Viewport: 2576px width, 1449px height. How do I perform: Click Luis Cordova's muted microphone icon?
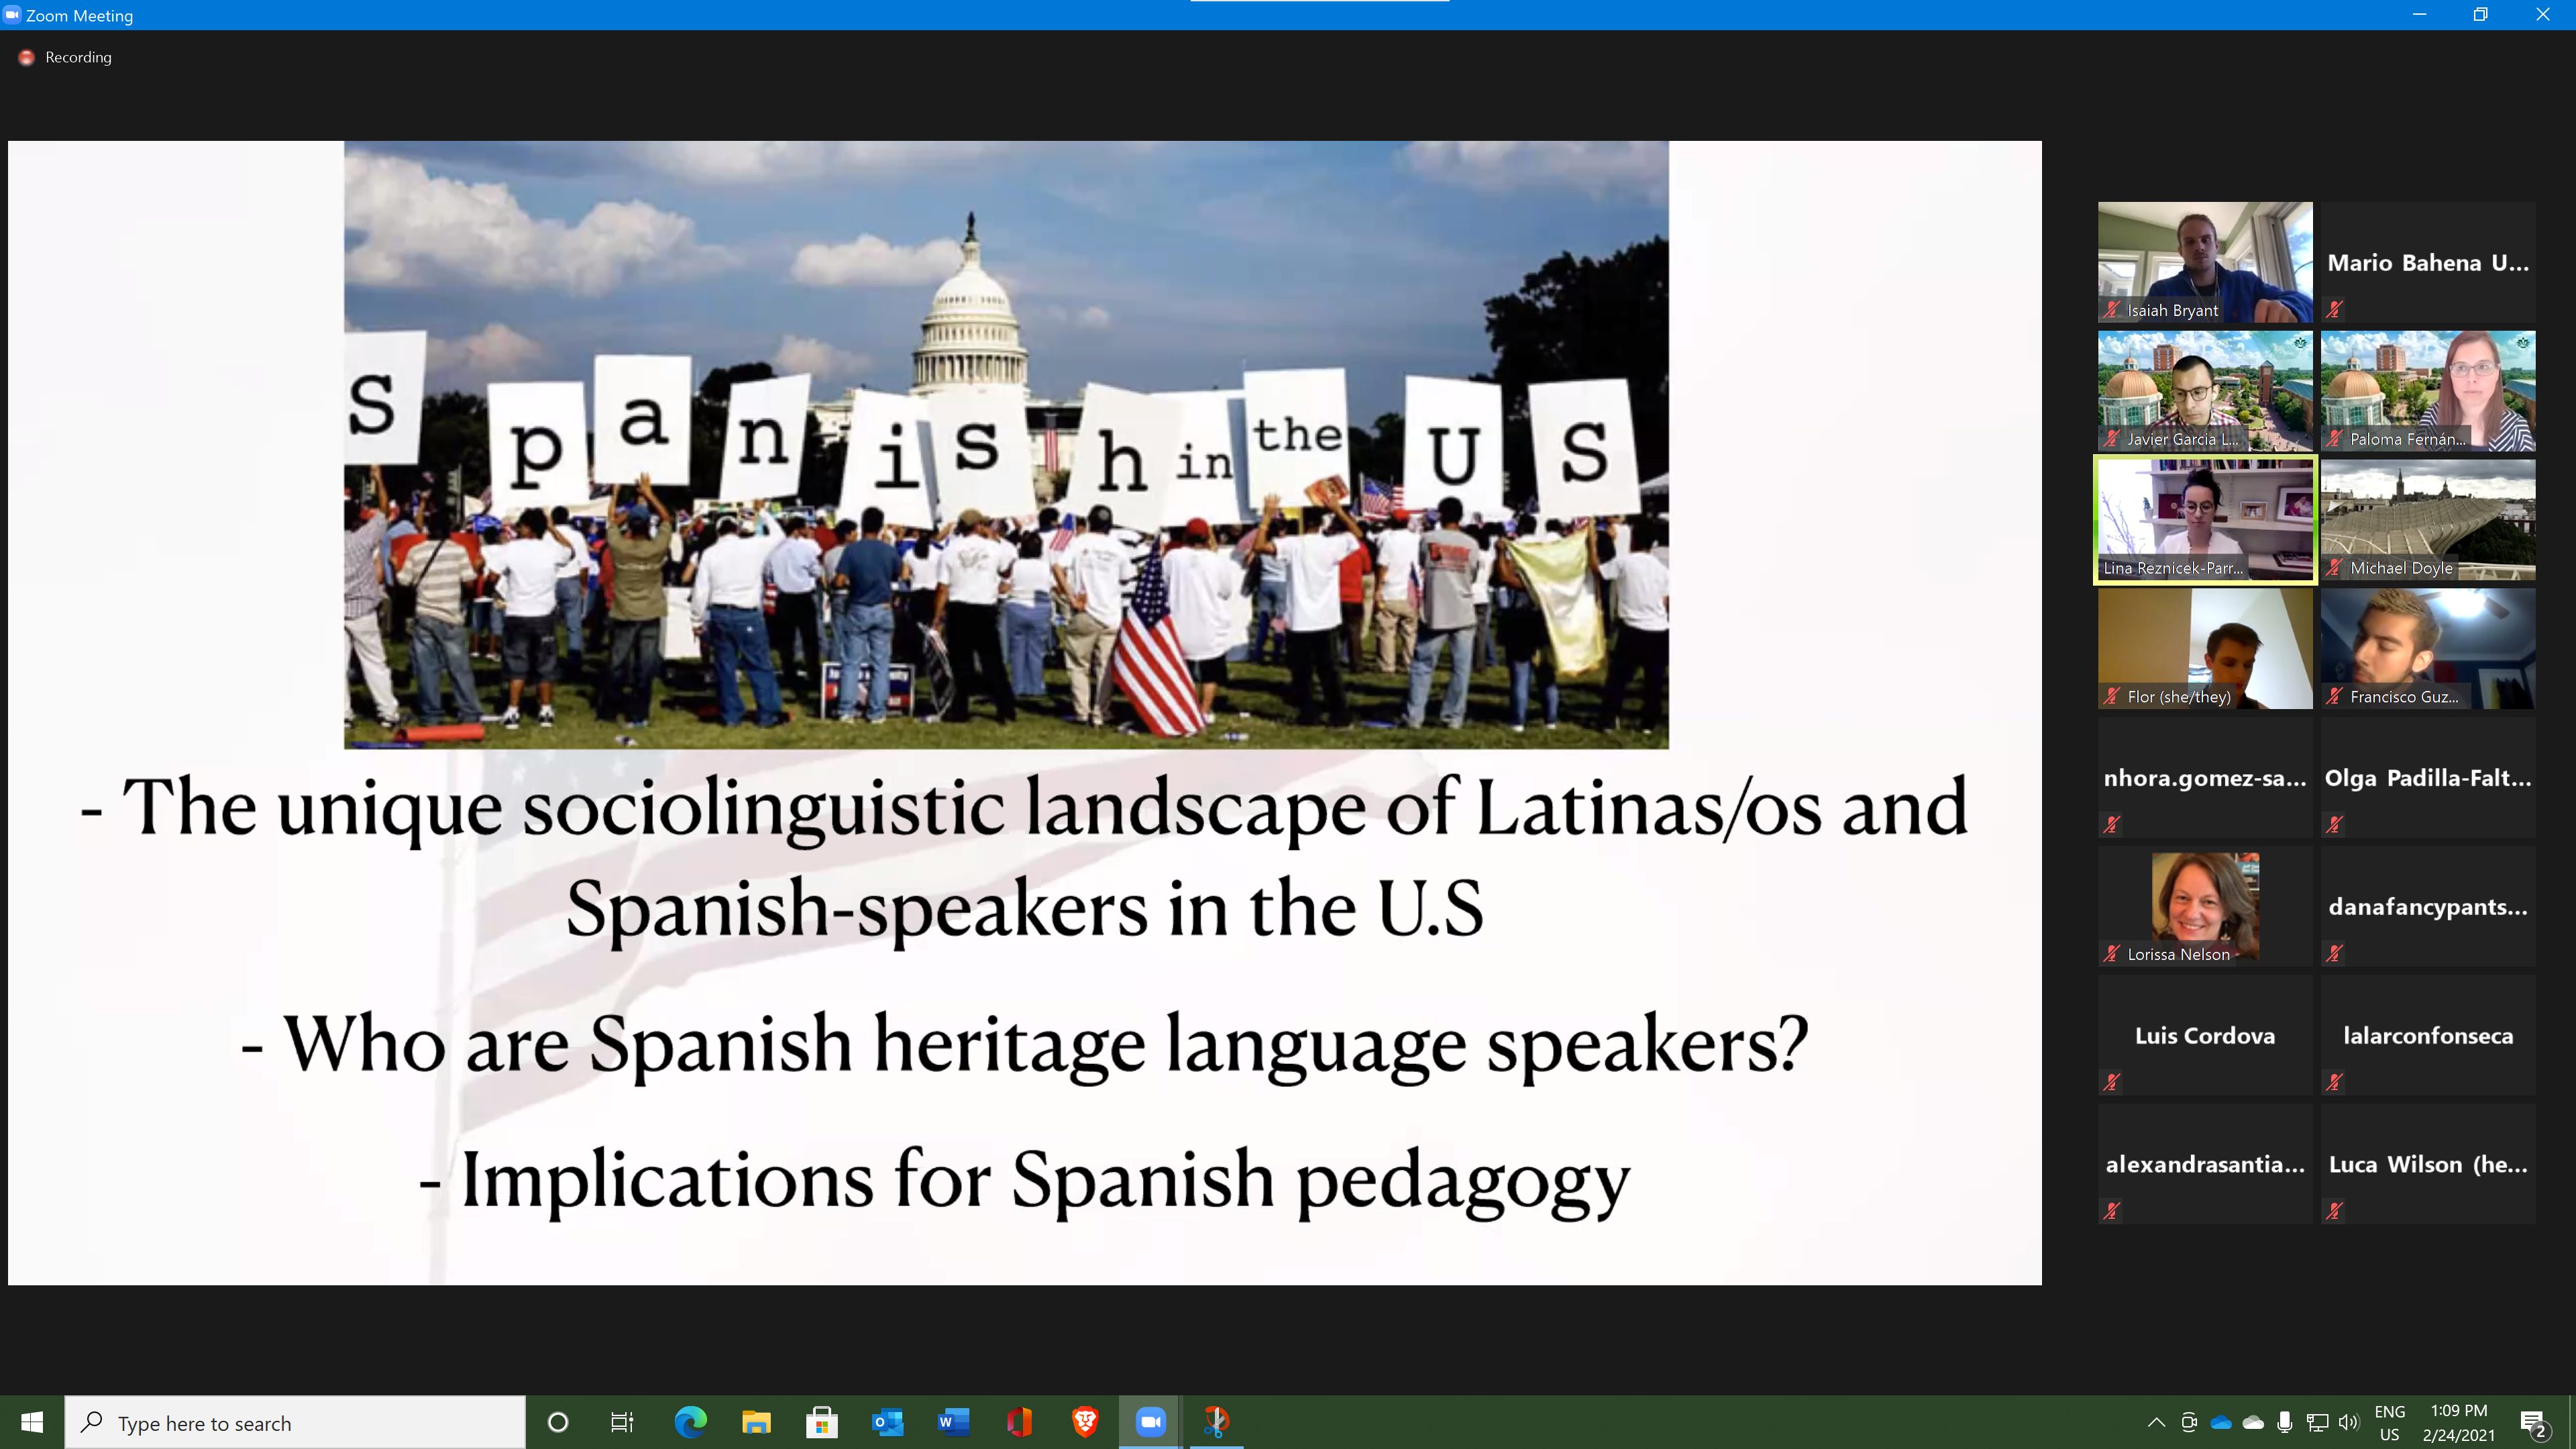2111,1082
